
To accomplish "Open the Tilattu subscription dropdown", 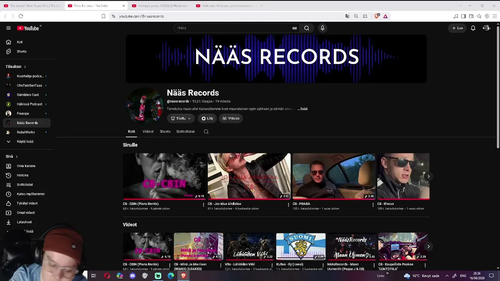I will (x=181, y=118).
